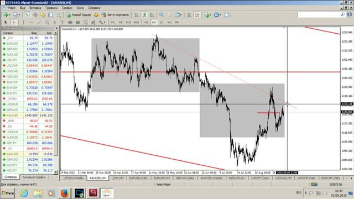Click the Новый Ордер button
Viewport: 354px width, 199px height.
[79, 15]
